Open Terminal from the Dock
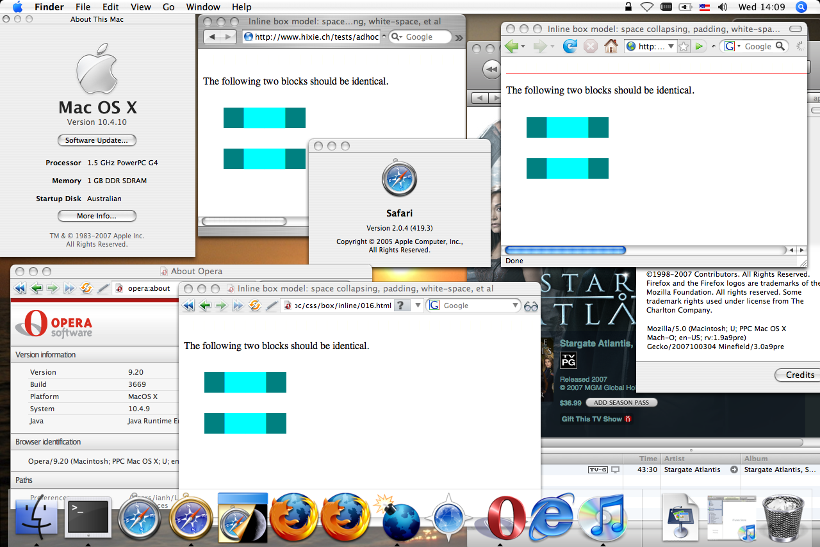820x547 pixels. (x=88, y=516)
